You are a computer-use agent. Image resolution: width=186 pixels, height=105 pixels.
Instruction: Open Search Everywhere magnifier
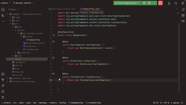pos(176,3)
